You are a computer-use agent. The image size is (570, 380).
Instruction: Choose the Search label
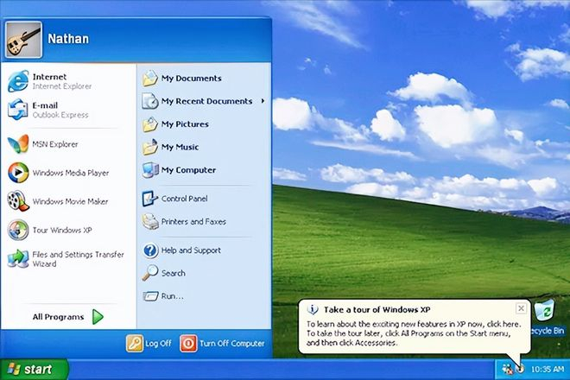(174, 273)
